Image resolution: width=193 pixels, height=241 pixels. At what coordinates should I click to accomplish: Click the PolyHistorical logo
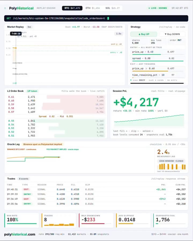(21, 8)
